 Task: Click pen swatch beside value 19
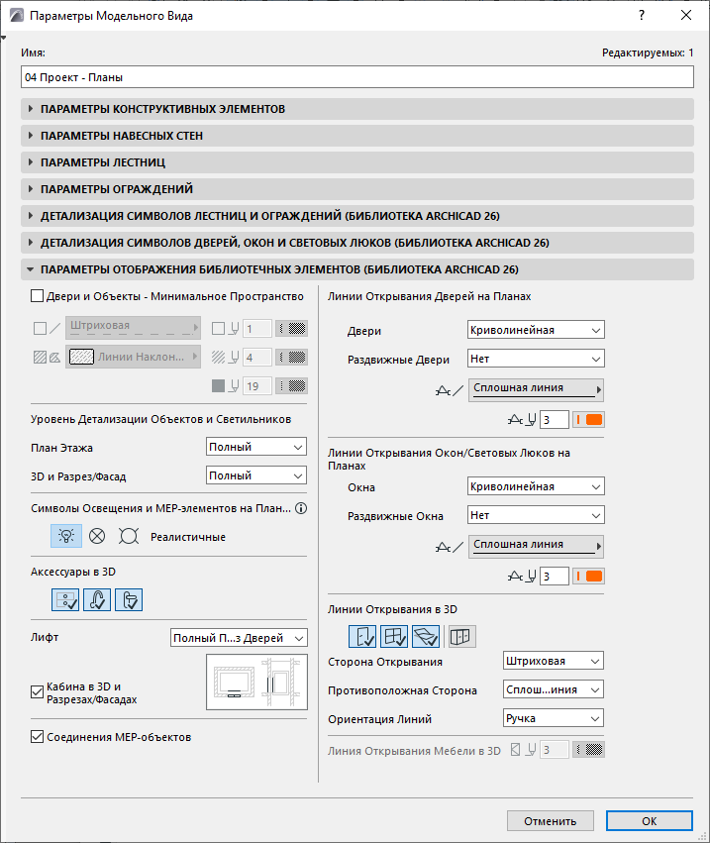(x=292, y=386)
